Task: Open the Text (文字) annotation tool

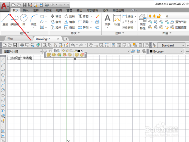Action: (x=107, y=20)
